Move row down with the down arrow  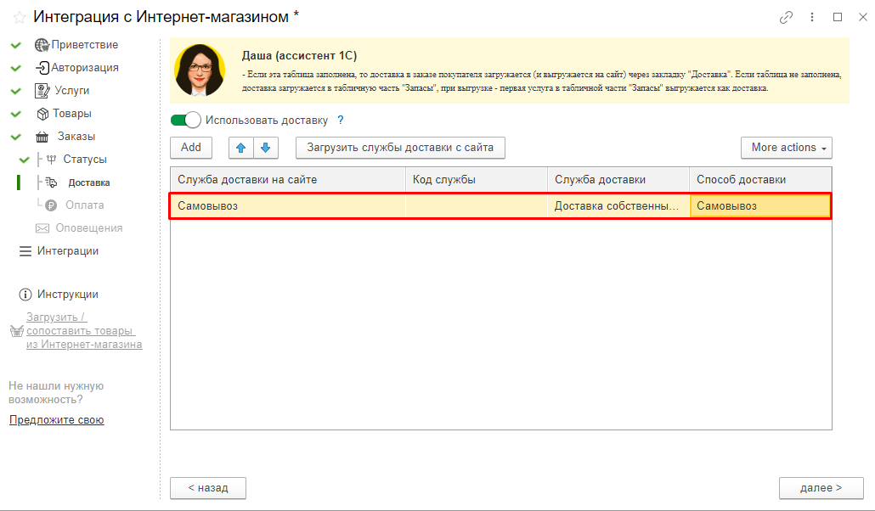click(266, 148)
